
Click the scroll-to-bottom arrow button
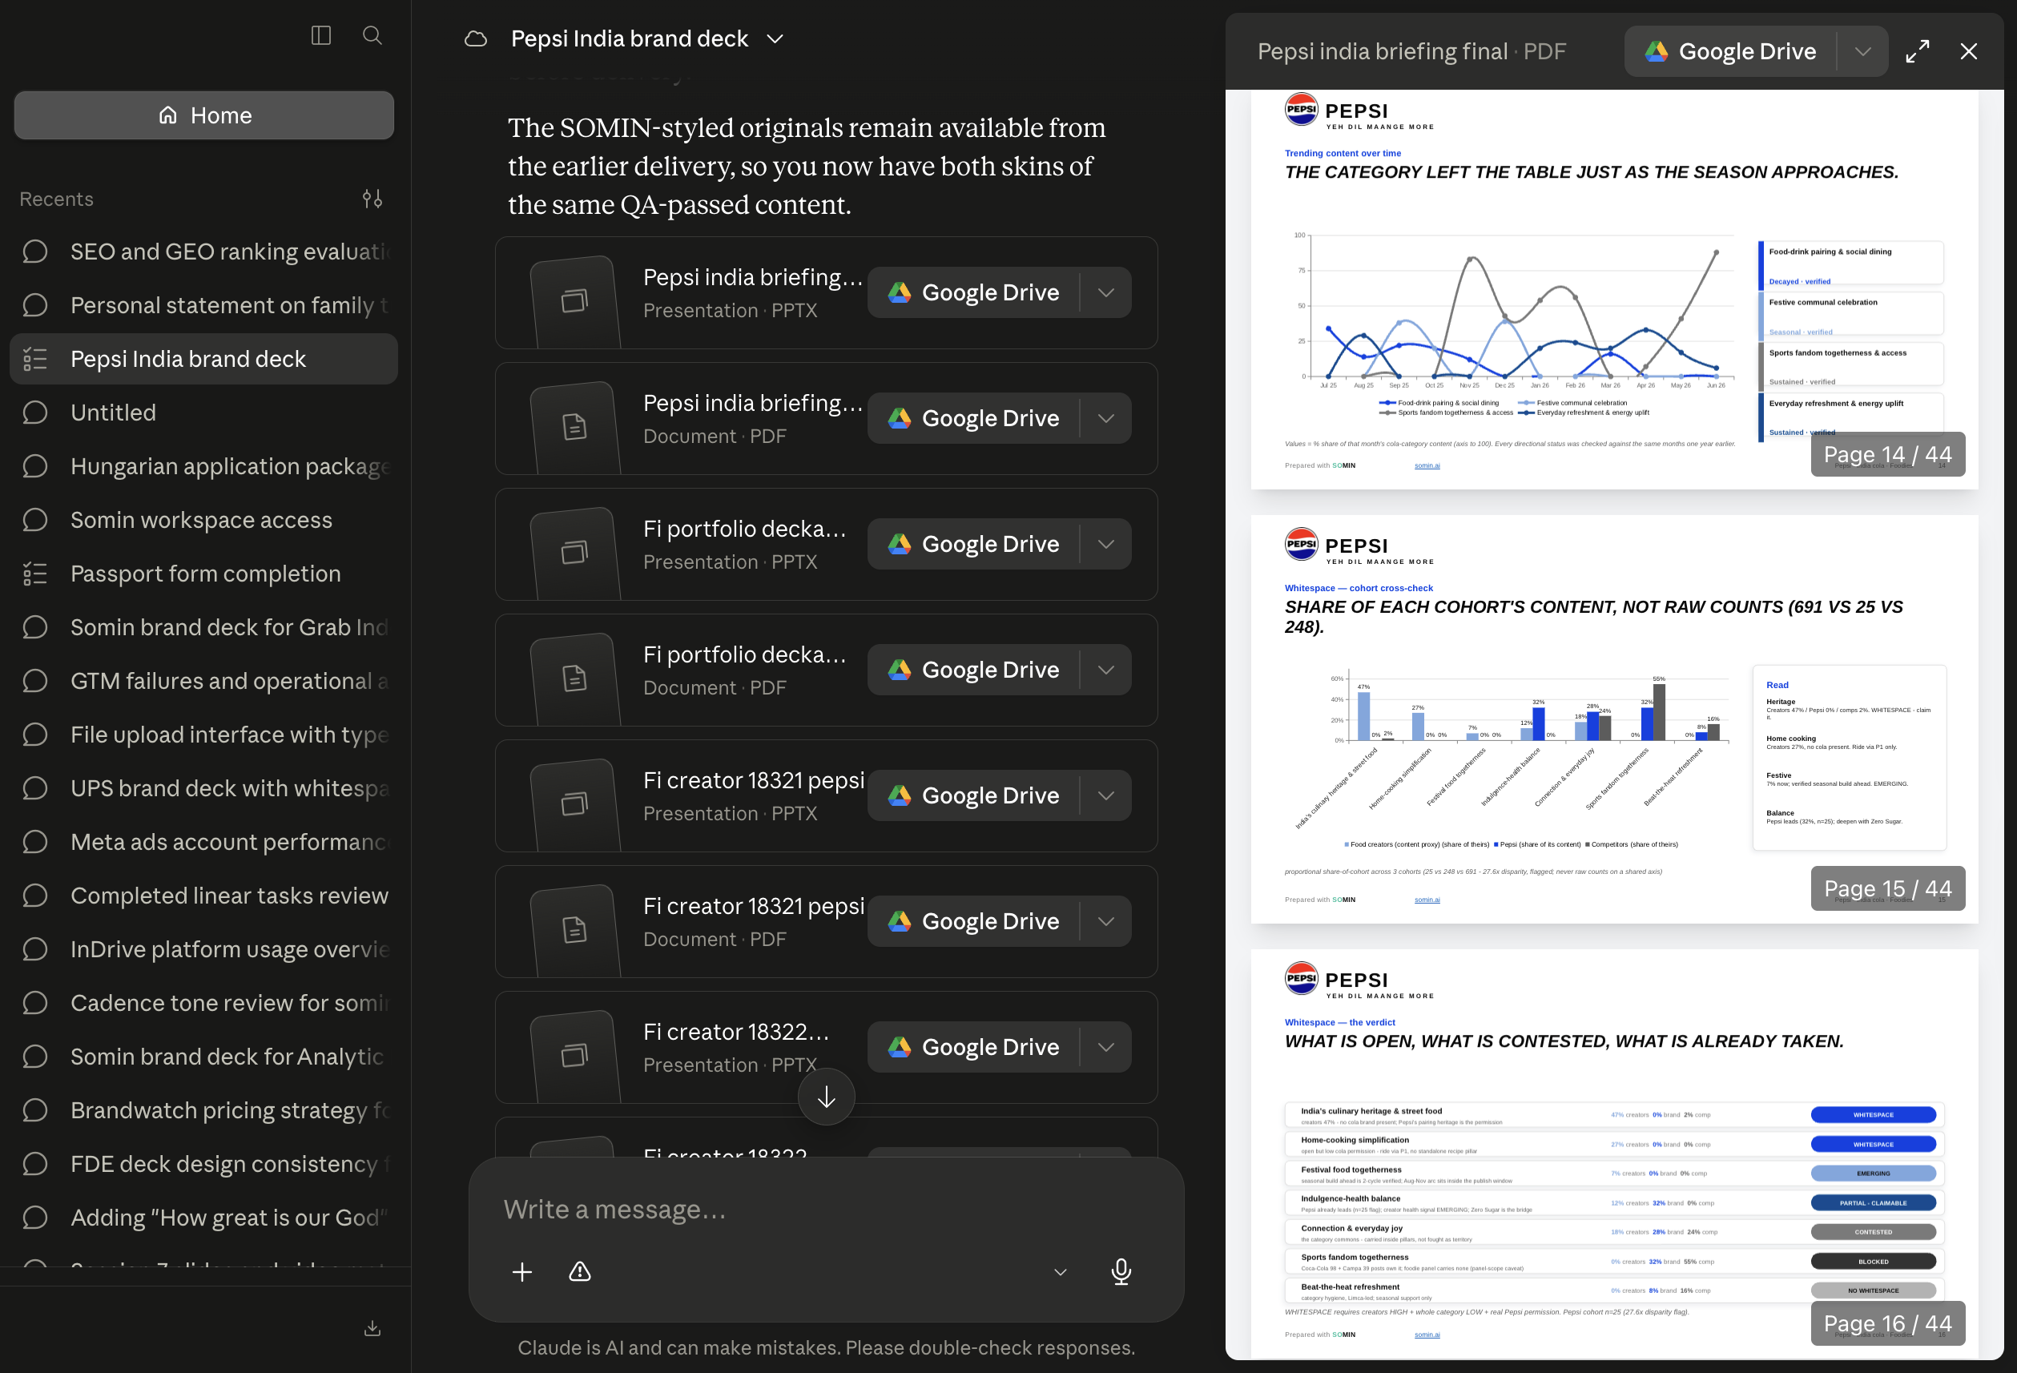click(x=826, y=1098)
